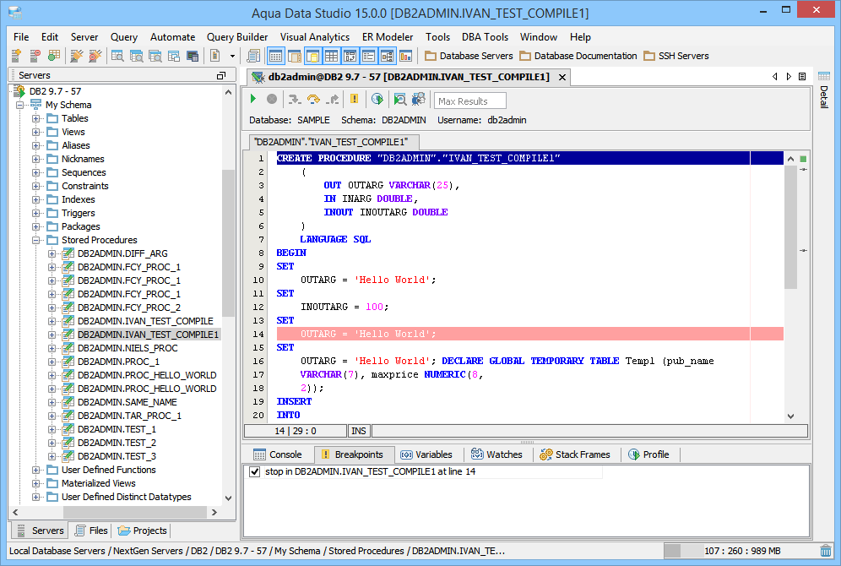Viewport: 841px width, 566px height.
Task: Open the Query Builder menu
Action: (237, 37)
